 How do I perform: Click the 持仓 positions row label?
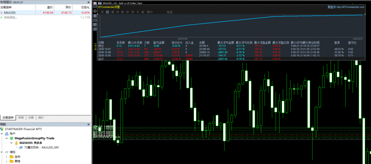point(101,46)
